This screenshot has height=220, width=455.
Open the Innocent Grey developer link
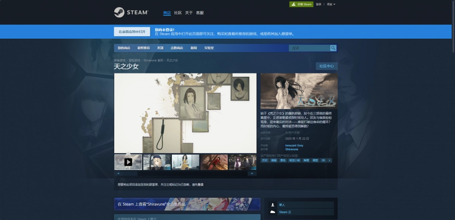(x=294, y=146)
